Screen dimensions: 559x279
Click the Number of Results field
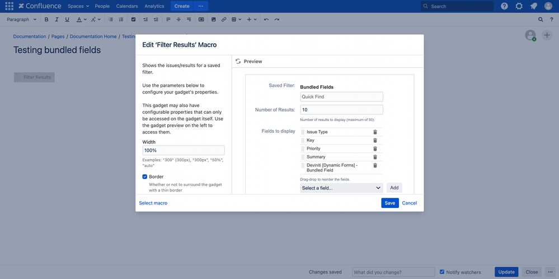[341, 110]
